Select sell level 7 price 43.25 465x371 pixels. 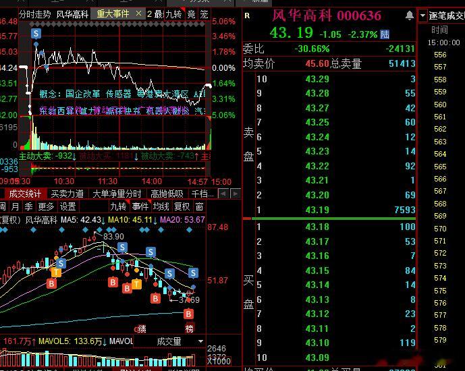pyautogui.click(x=317, y=122)
